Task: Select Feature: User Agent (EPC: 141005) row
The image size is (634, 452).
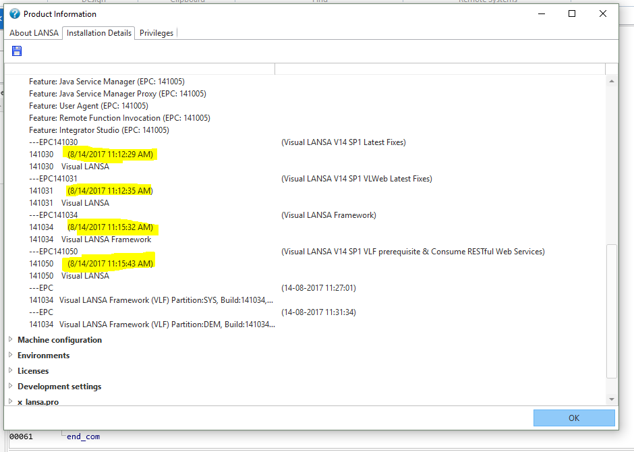Action: click(88, 106)
